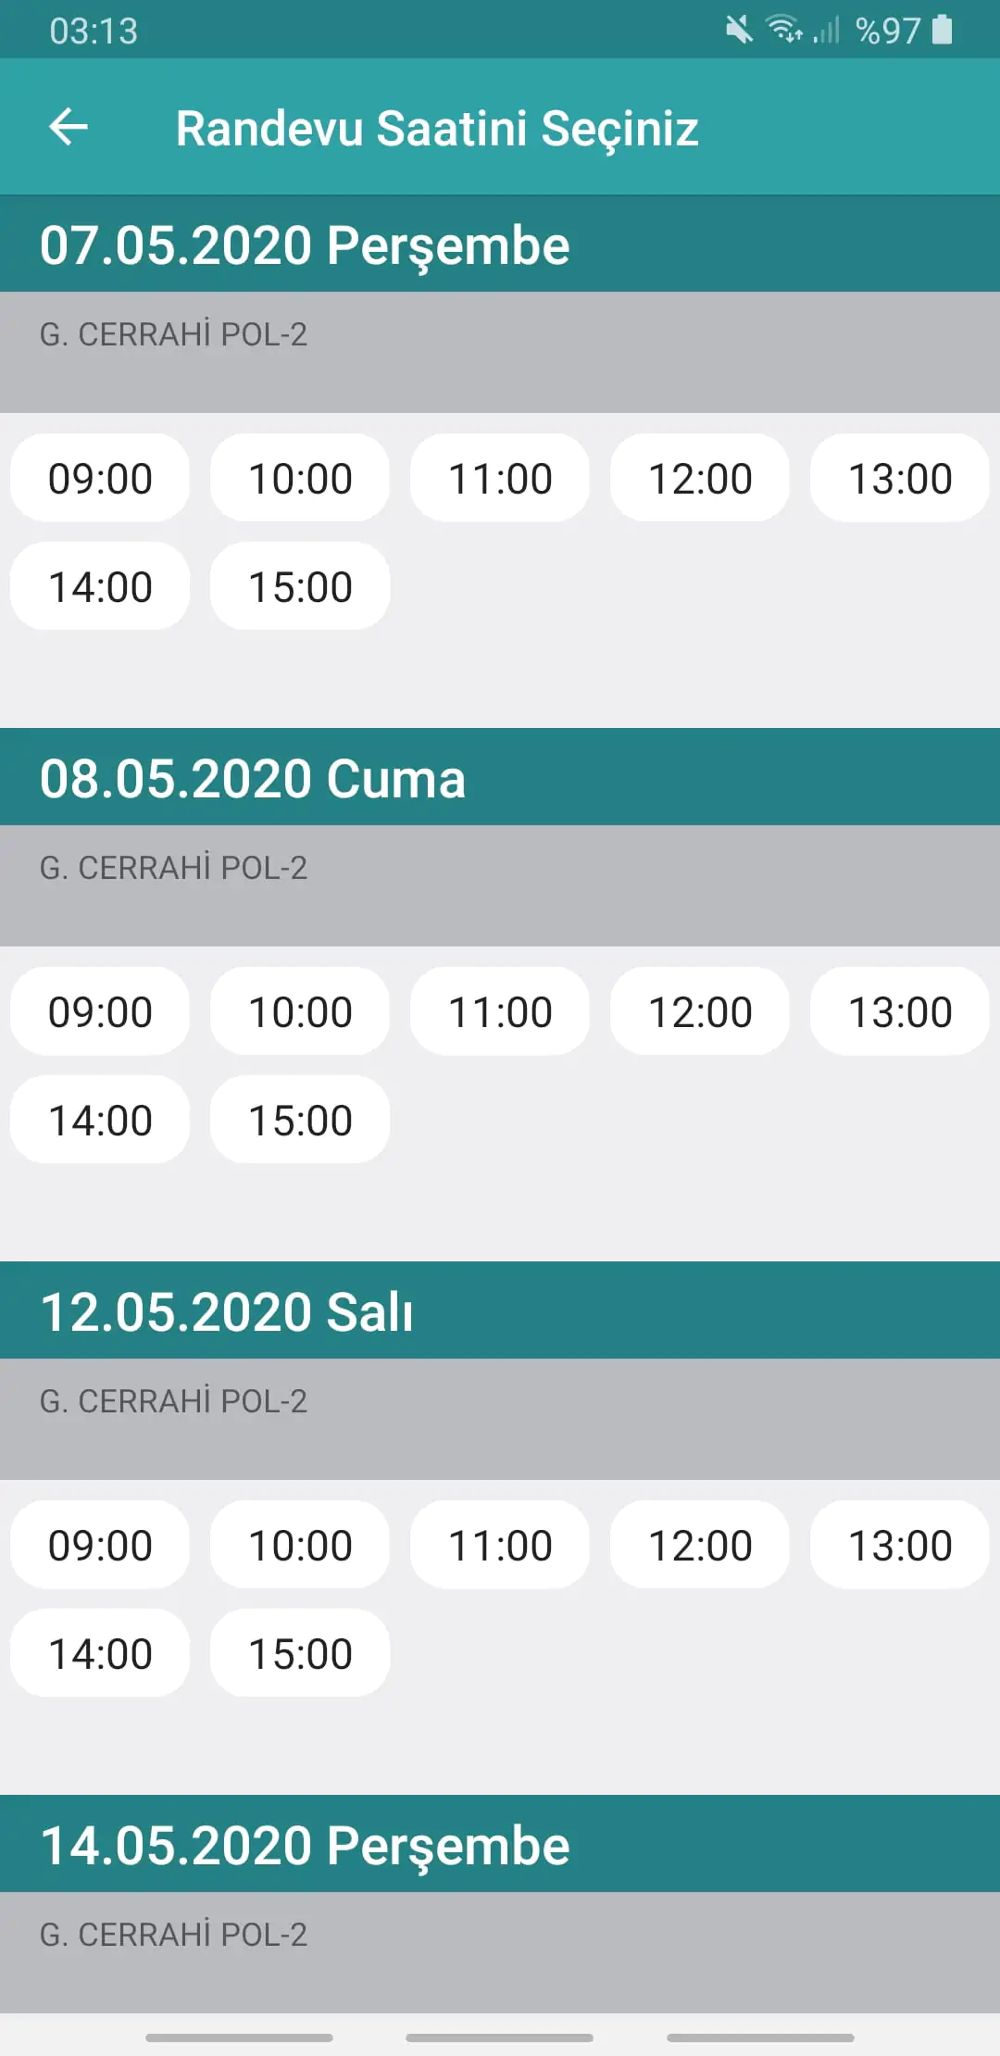Tap the 12.05.2020 Salı date header
Image resolution: width=1000 pixels, height=2056 pixels.
coord(227,1312)
